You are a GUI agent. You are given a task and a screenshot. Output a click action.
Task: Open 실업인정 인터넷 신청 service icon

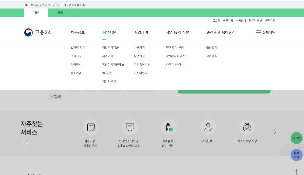tap(90, 127)
